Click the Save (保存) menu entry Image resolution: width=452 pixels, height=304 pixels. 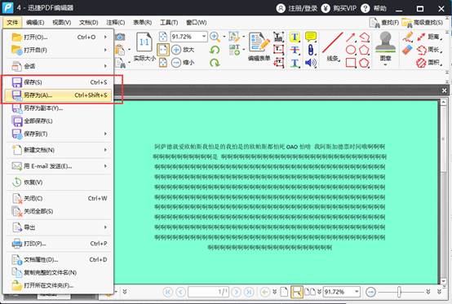click(x=59, y=82)
